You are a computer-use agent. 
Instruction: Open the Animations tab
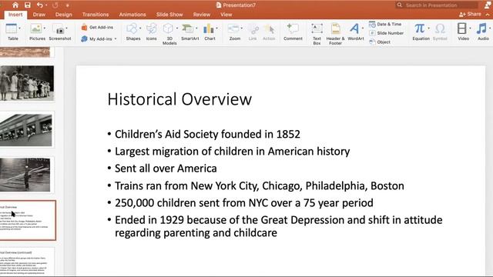(x=132, y=15)
